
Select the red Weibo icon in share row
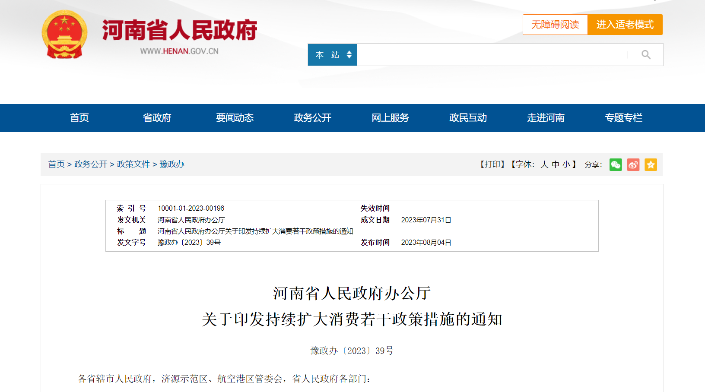click(x=633, y=164)
